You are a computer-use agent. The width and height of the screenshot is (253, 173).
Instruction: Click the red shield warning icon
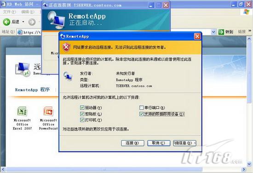[x=66, y=47]
